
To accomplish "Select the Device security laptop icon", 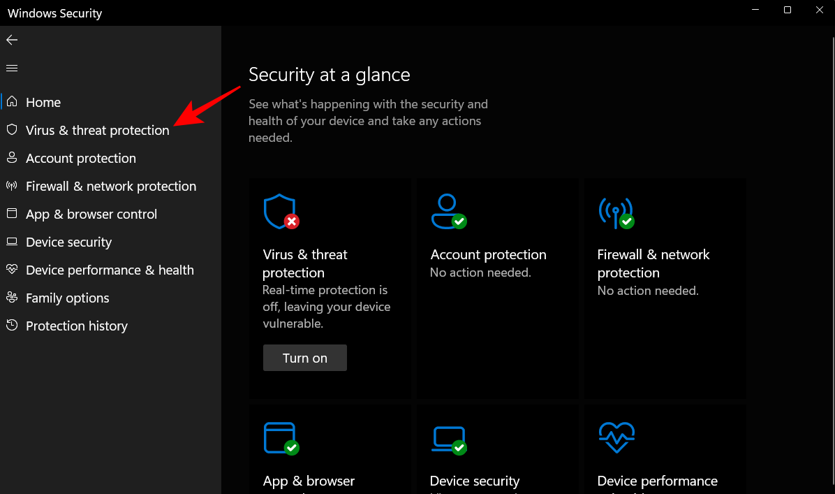I will point(12,242).
